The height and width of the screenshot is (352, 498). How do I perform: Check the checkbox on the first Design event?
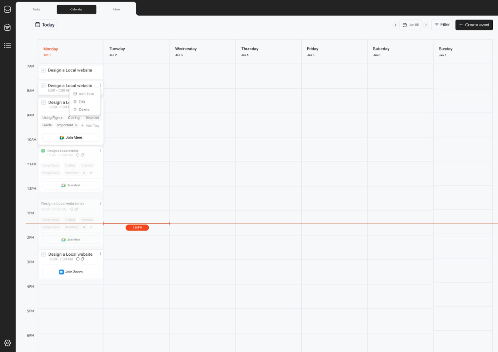[43, 70]
